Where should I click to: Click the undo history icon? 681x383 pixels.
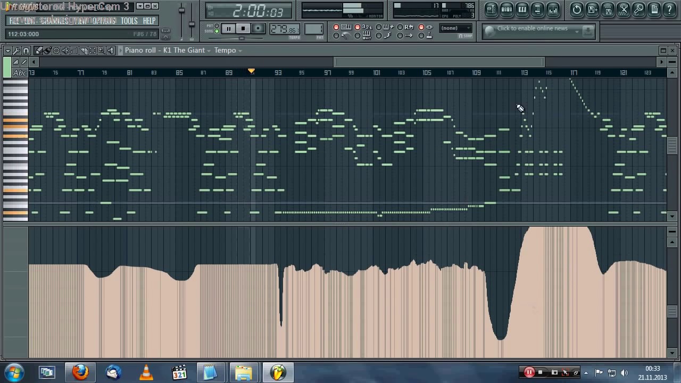pos(577,9)
